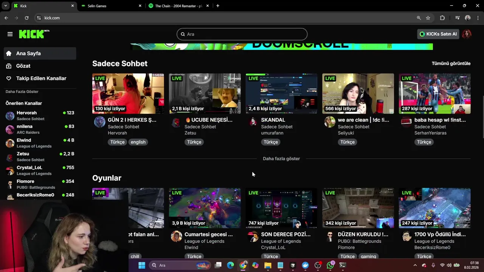Open Hervorah stream thumbnail with 130 viewers
The height and width of the screenshot is (272, 484).
point(128,93)
